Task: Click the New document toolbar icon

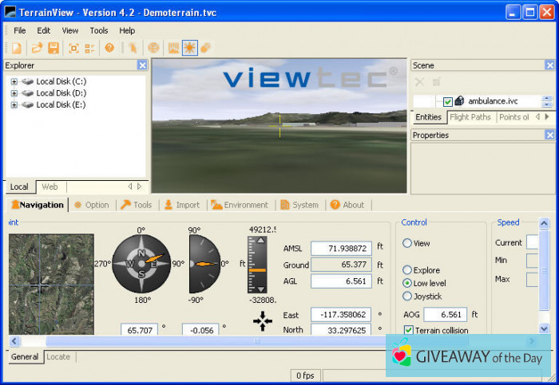Action: point(16,49)
